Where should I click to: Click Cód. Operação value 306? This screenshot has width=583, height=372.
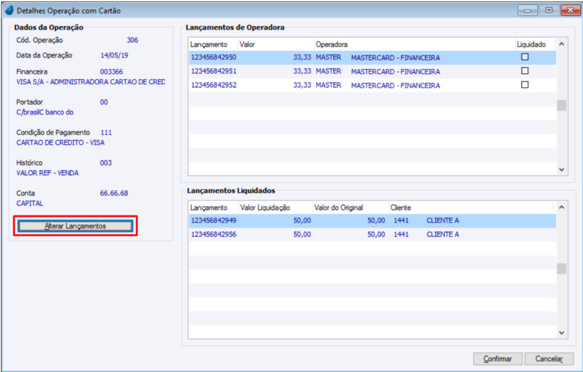(132, 40)
